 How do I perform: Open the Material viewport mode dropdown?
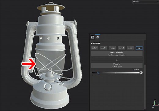tap(146, 2)
